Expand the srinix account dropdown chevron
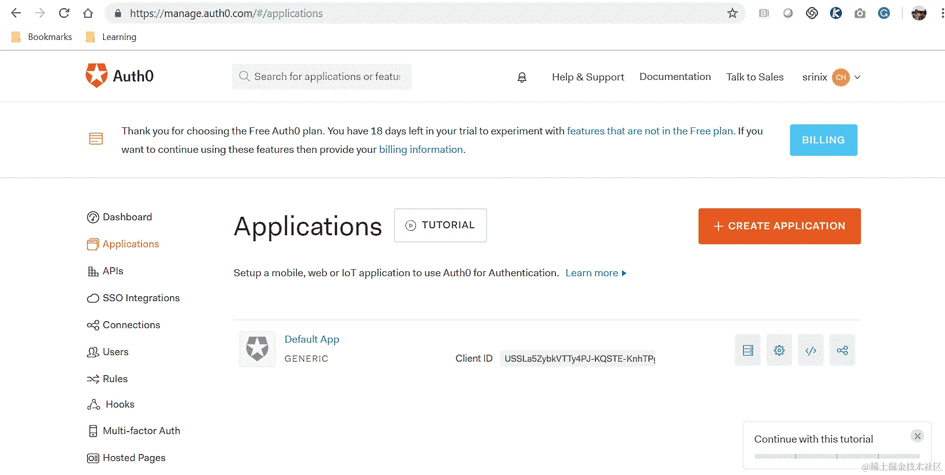Screen dimensions: 945x475 (857, 77)
